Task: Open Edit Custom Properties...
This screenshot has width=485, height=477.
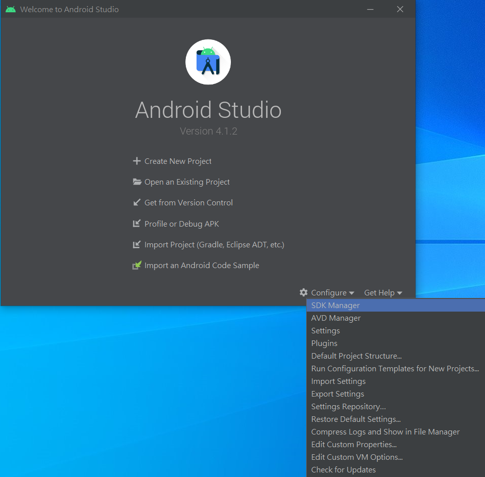Action: [396, 445]
